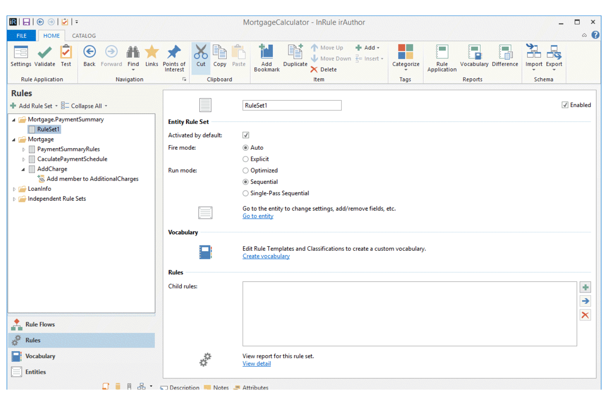Expand PaymentSummaryRules in the tree
This screenshot has width=608, height=405.
tap(23, 149)
